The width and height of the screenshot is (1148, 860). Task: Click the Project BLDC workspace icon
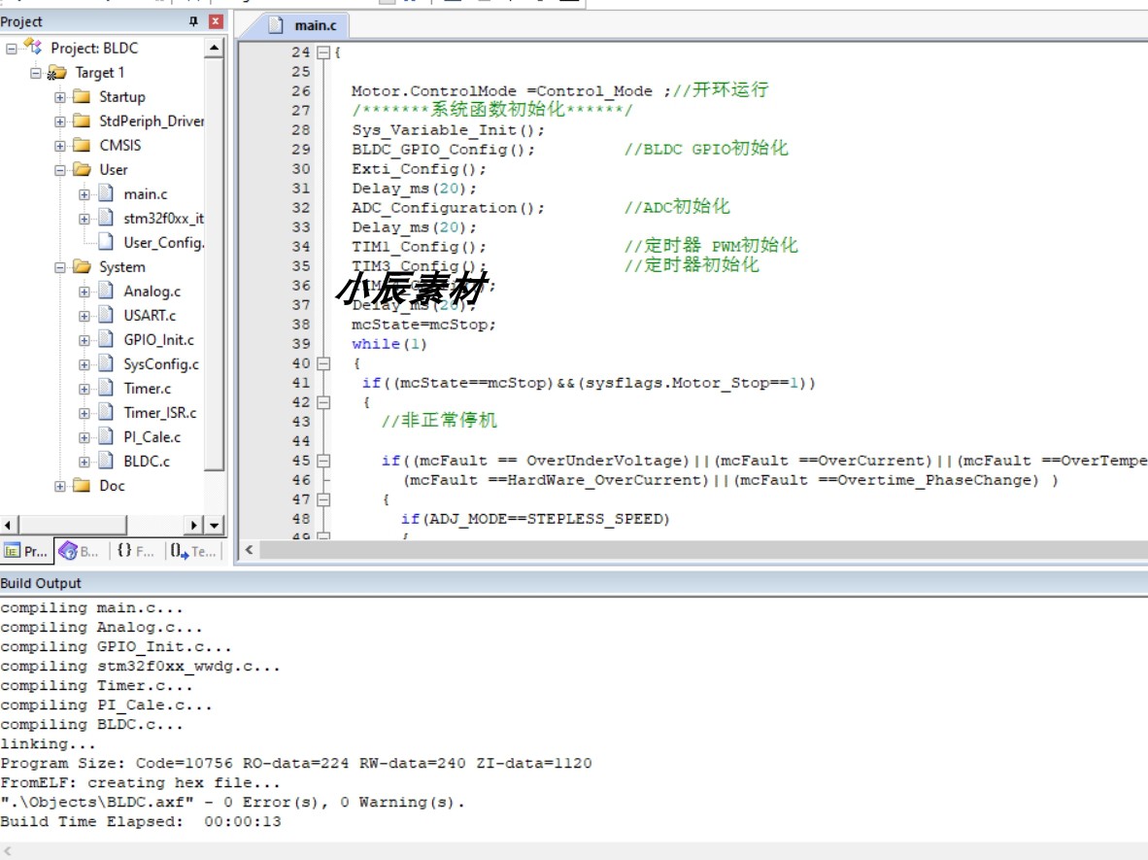pyautogui.click(x=33, y=47)
